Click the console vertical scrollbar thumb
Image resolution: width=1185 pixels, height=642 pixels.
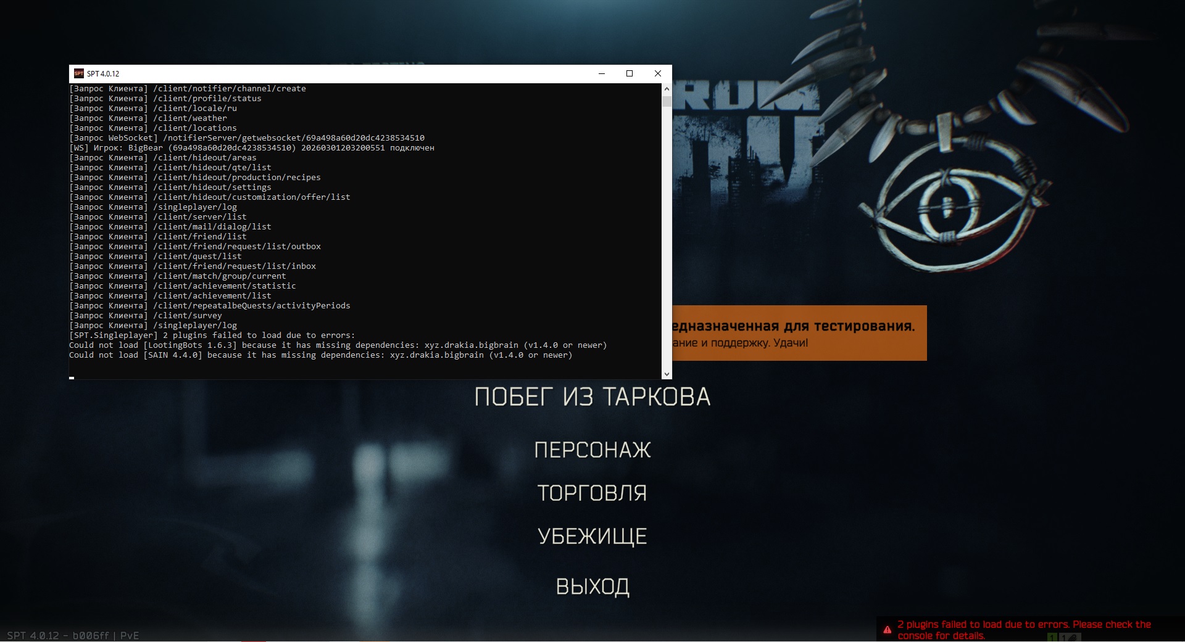click(x=667, y=101)
